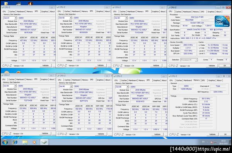Click the Level 3 cache '8 MBytes' value

tap(213, 54)
